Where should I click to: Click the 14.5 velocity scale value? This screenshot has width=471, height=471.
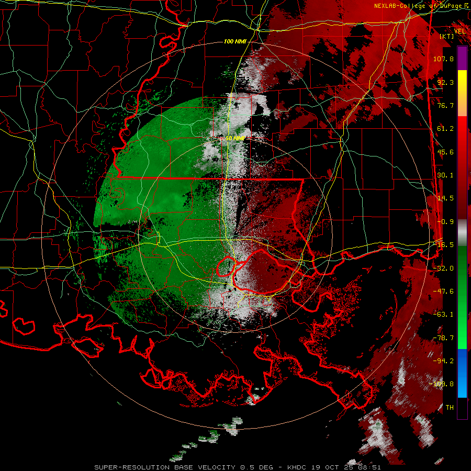point(445,198)
